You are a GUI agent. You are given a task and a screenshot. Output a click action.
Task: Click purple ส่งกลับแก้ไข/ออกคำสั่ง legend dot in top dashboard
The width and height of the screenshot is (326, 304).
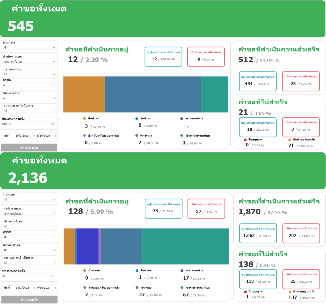click(x=84, y=136)
